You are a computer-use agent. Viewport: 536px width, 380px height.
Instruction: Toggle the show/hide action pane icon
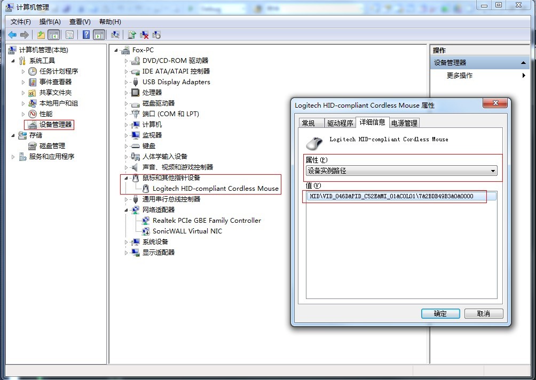99,35
